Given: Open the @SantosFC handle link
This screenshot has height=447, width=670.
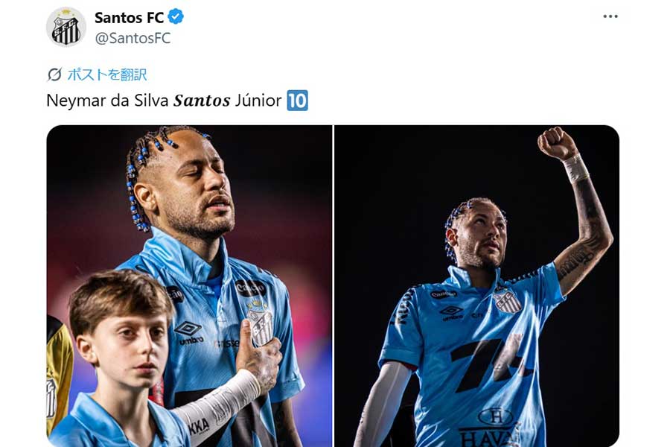Looking at the screenshot, I should click(x=133, y=38).
